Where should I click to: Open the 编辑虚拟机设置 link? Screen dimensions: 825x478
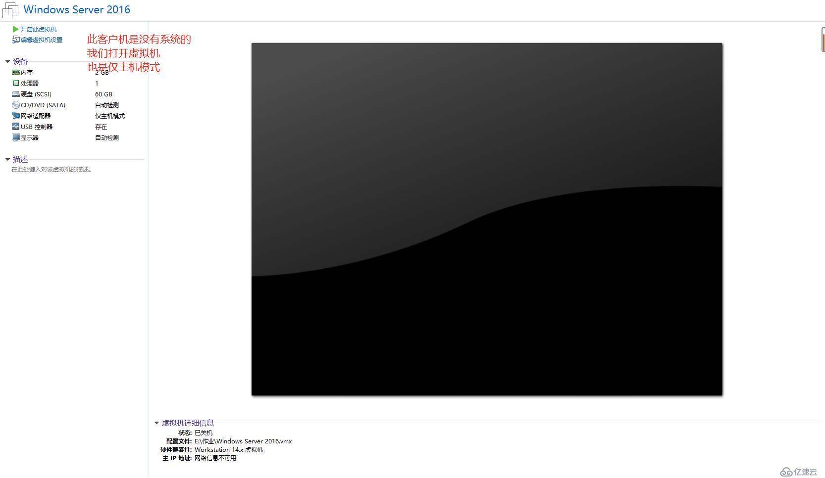(x=42, y=40)
